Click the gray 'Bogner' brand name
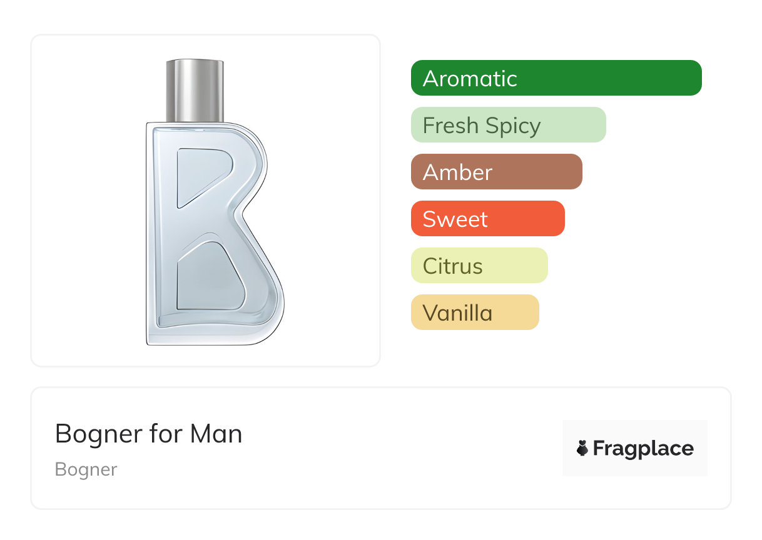762x540 pixels. [86, 469]
